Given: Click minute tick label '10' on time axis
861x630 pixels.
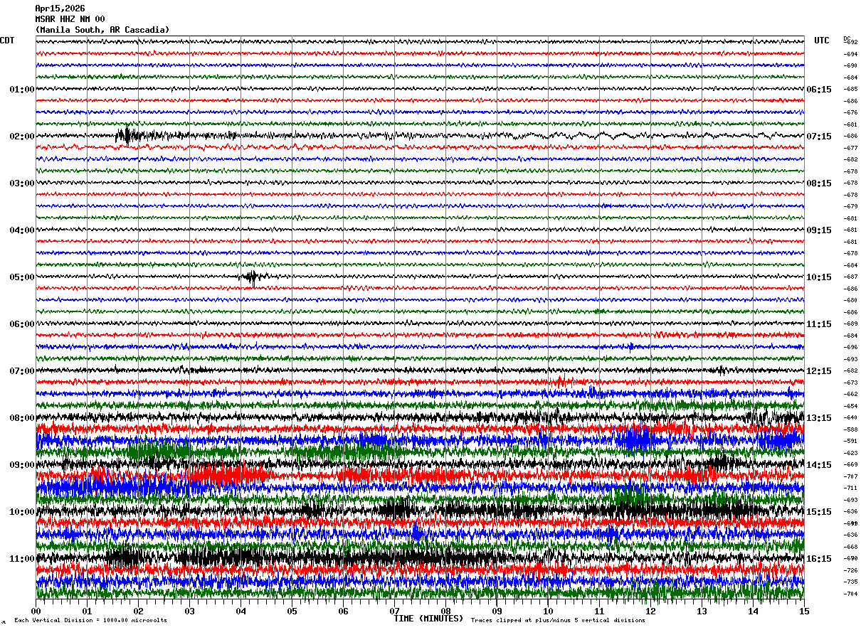Looking at the screenshot, I should pos(549,612).
